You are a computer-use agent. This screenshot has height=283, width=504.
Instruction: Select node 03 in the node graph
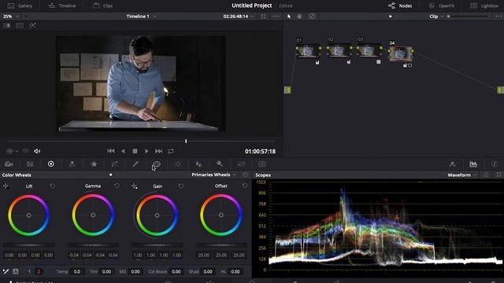click(x=369, y=50)
